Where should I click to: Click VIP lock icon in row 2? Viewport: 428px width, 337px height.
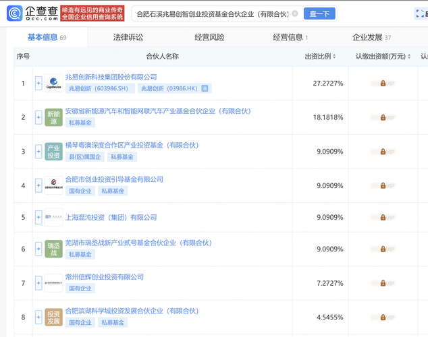pyautogui.click(x=383, y=117)
